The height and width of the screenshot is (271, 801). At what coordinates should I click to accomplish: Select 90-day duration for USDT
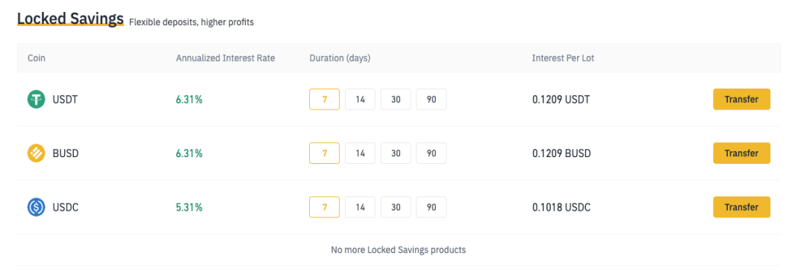pyautogui.click(x=431, y=99)
